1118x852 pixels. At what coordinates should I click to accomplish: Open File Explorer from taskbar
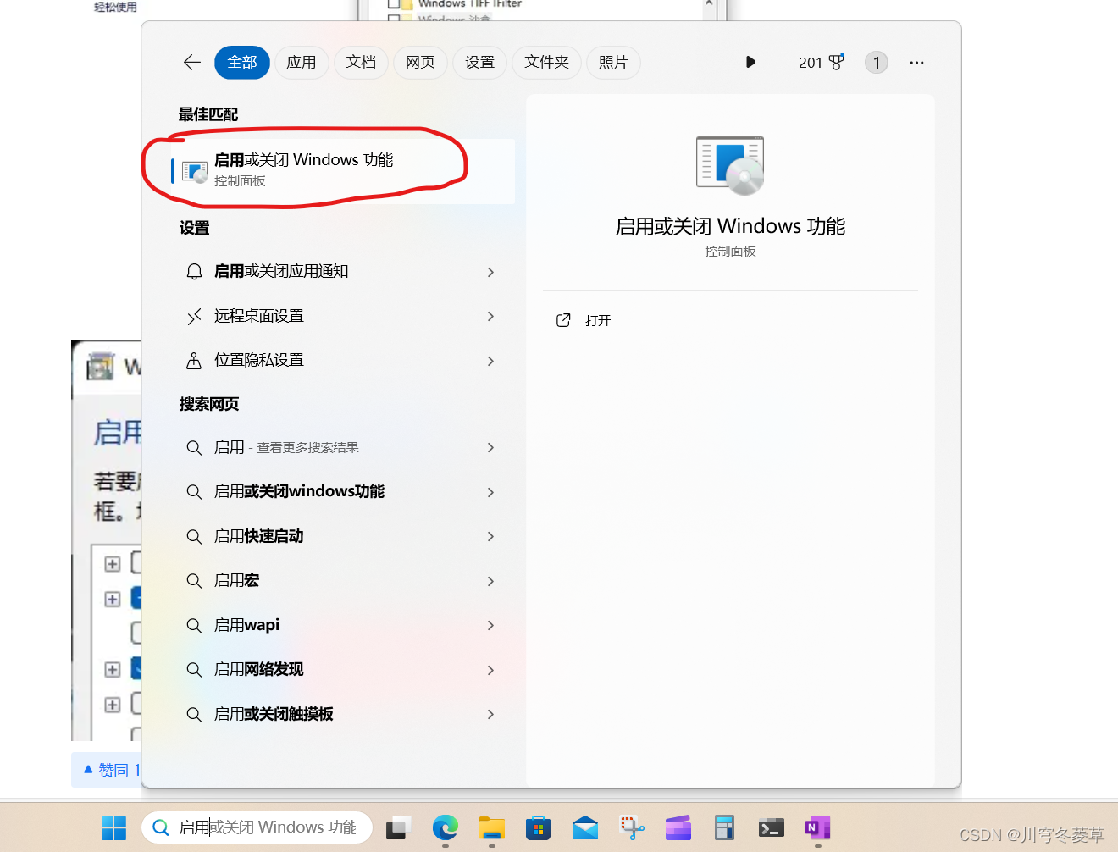(492, 827)
